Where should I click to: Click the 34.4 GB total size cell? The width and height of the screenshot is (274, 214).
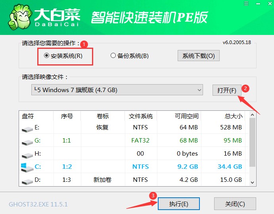230,167
